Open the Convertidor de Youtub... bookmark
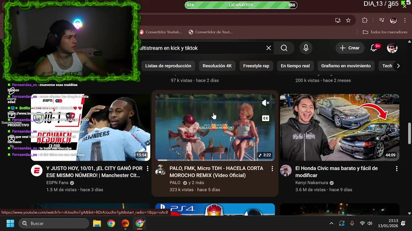This screenshot has width=412, height=231. (161, 32)
